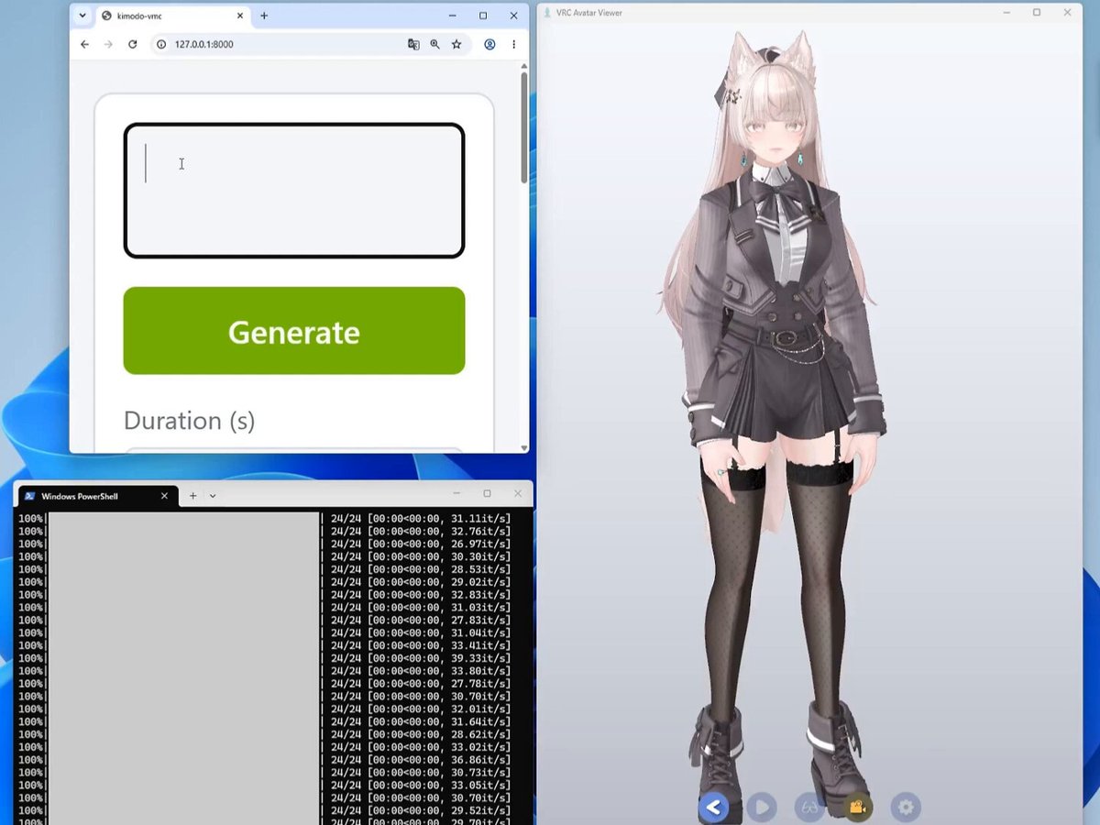The image size is (1100, 825).
Task: Click the yellow camera icon in Avatar Viewer
Action: [x=857, y=808]
